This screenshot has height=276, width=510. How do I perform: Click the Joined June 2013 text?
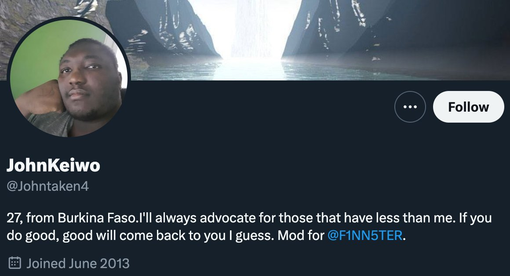coord(78,263)
